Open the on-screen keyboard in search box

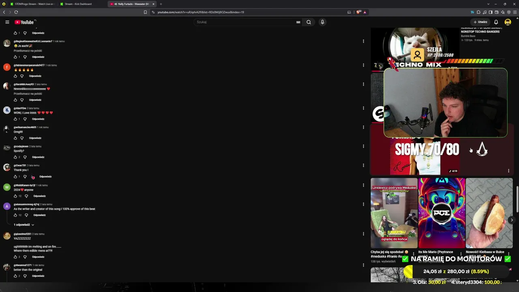point(298,22)
